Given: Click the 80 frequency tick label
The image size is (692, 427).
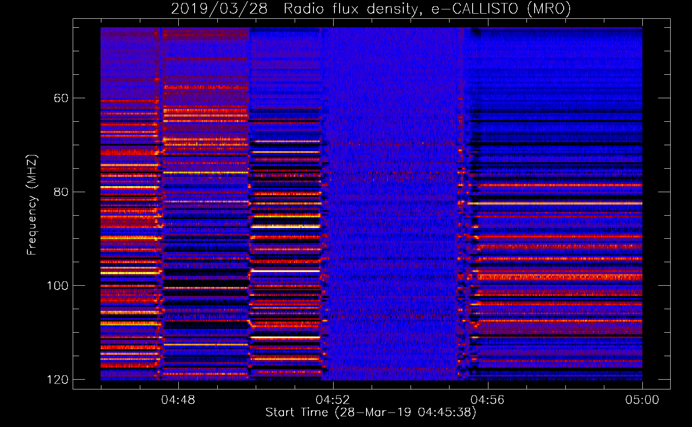Looking at the screenshot, I should click(x=61, y=192).
